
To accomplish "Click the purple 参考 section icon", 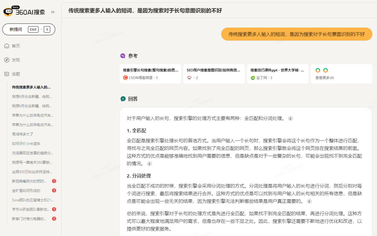I will click(x=123, y=56).
